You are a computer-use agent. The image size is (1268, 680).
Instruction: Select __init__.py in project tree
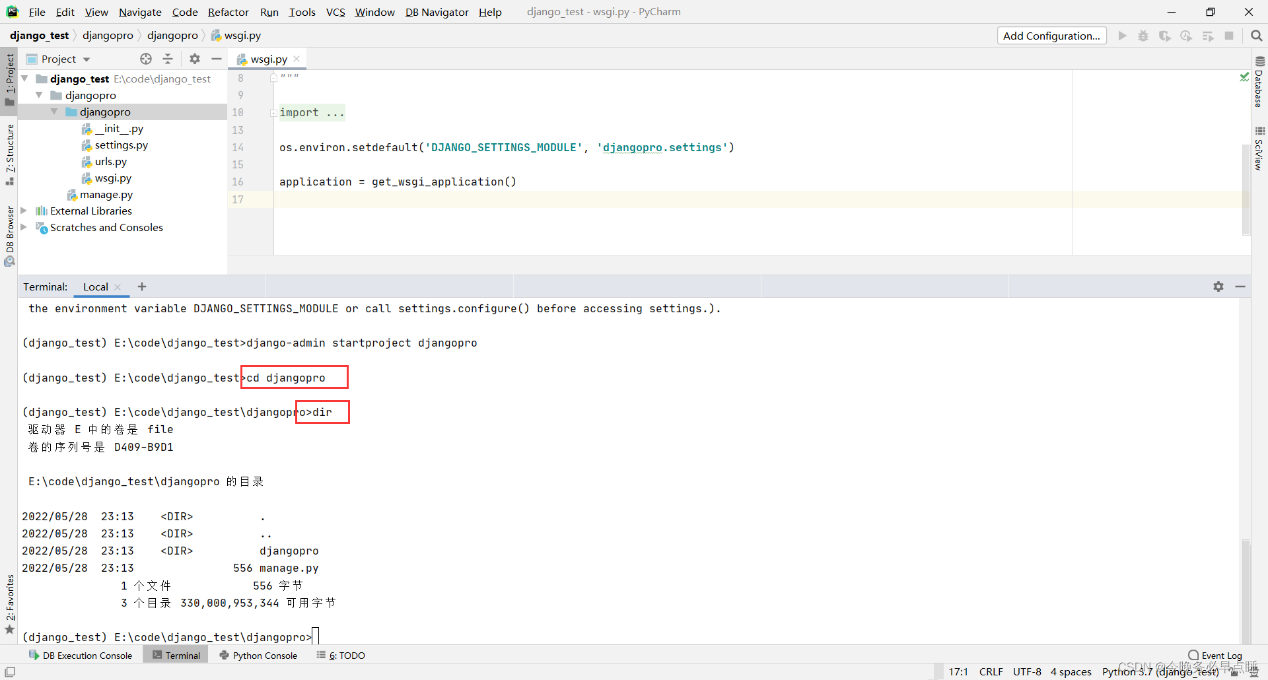(x=119, y=128)
